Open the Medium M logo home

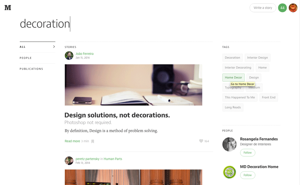pos(8,8)
